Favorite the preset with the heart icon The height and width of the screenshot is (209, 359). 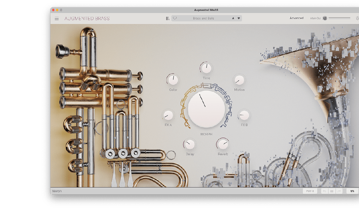click(x=175, y=18)
